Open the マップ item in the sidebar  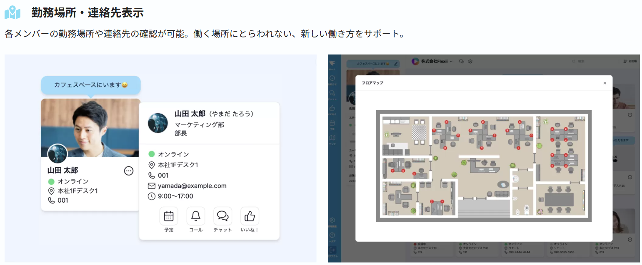(332, 139)
